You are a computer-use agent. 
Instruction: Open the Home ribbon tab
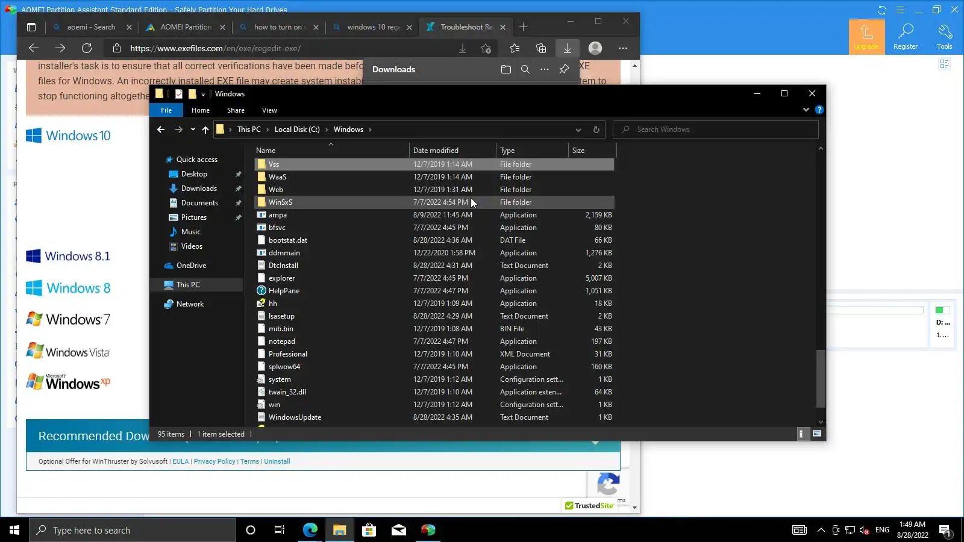tap(201, 110)
